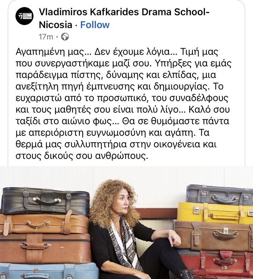Follow the Vladimiros Kafkarides Drama School page

[95, 25]
